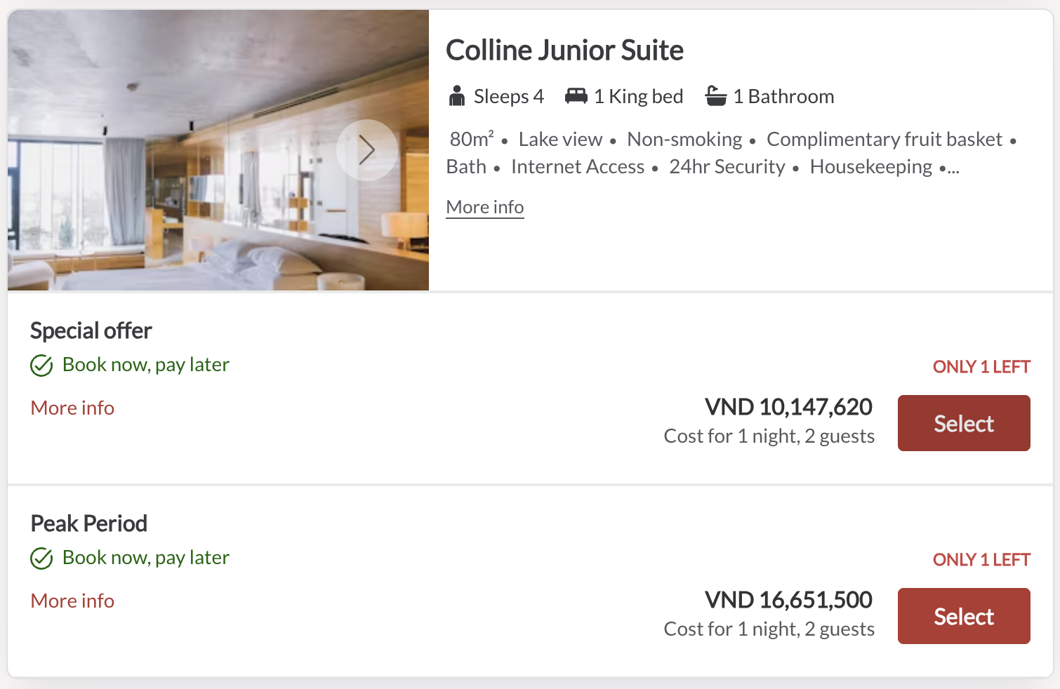Click the ONLY 1 LEFT label for Peak Period
This screenshot has height=689, width=1060.
point(981,559)
